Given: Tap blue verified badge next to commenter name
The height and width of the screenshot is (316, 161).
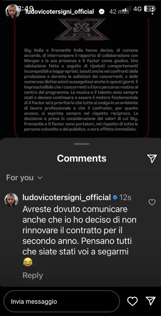Looking at the screenshot, I should (115, 197).
